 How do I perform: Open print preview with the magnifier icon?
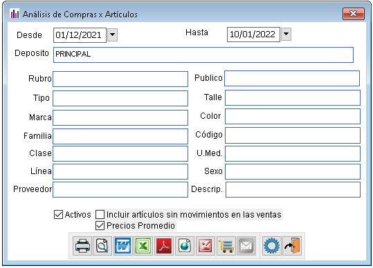(102, 246)
